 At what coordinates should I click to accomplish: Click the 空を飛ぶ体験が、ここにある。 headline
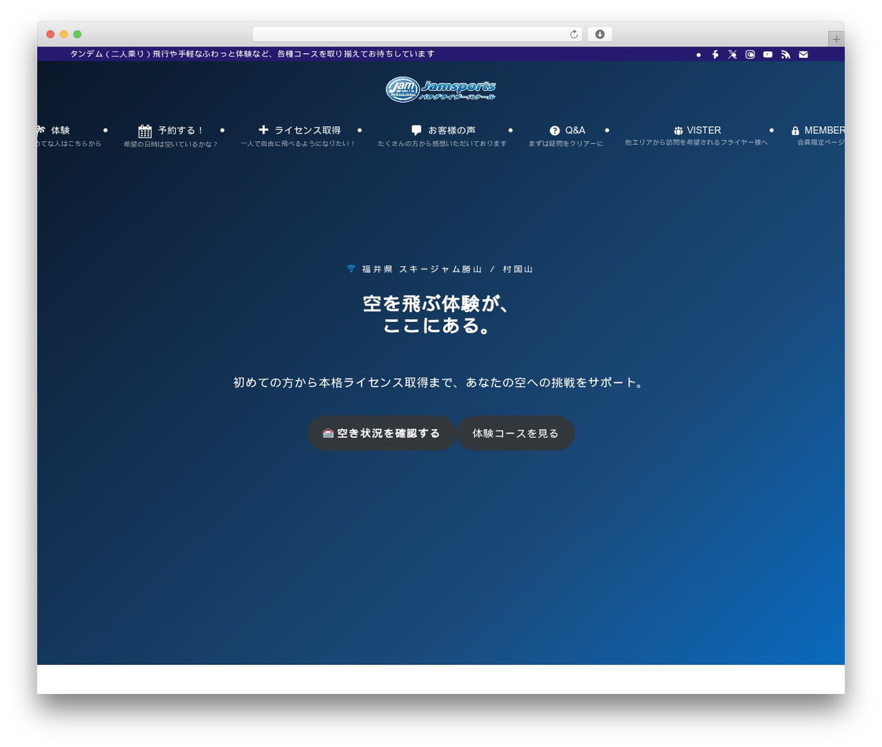(435, 314)
